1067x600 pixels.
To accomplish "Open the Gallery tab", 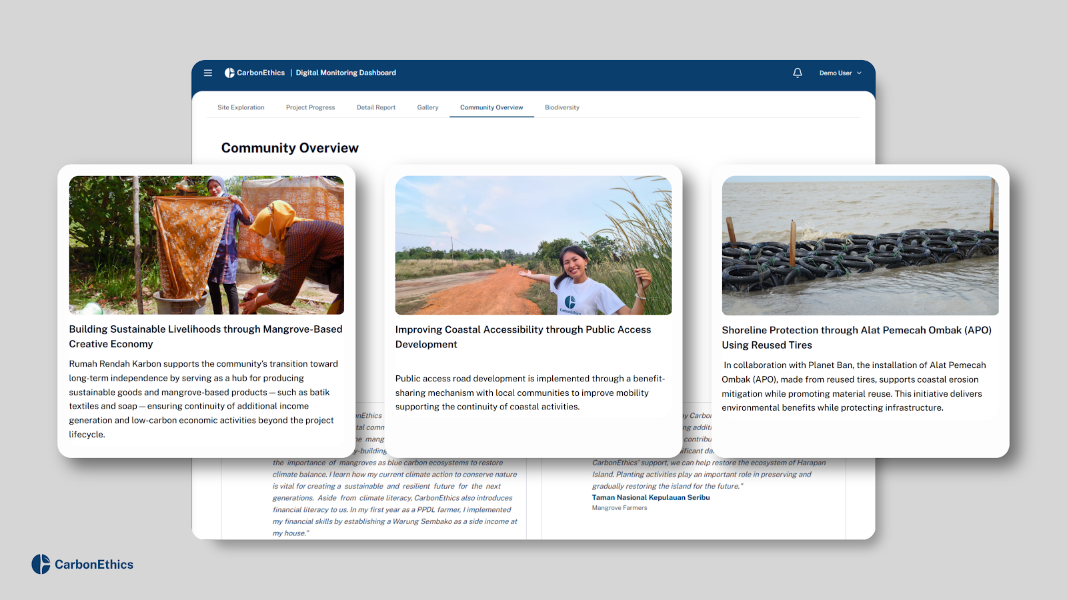I will (x=428, y=107).
